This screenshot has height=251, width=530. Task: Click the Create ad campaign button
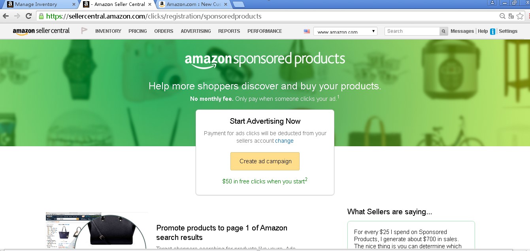pyautogui.click(x=265, y=161)
